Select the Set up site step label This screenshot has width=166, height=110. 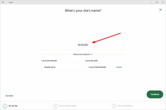click(x=13, y=106)
